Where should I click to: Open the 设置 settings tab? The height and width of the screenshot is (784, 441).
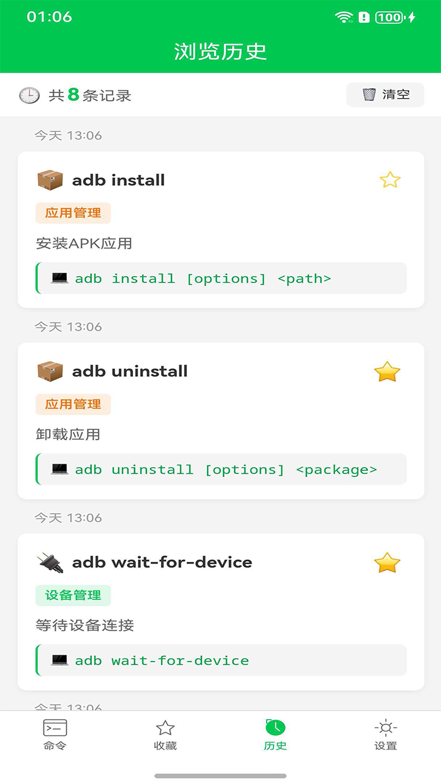pos(386,734)
